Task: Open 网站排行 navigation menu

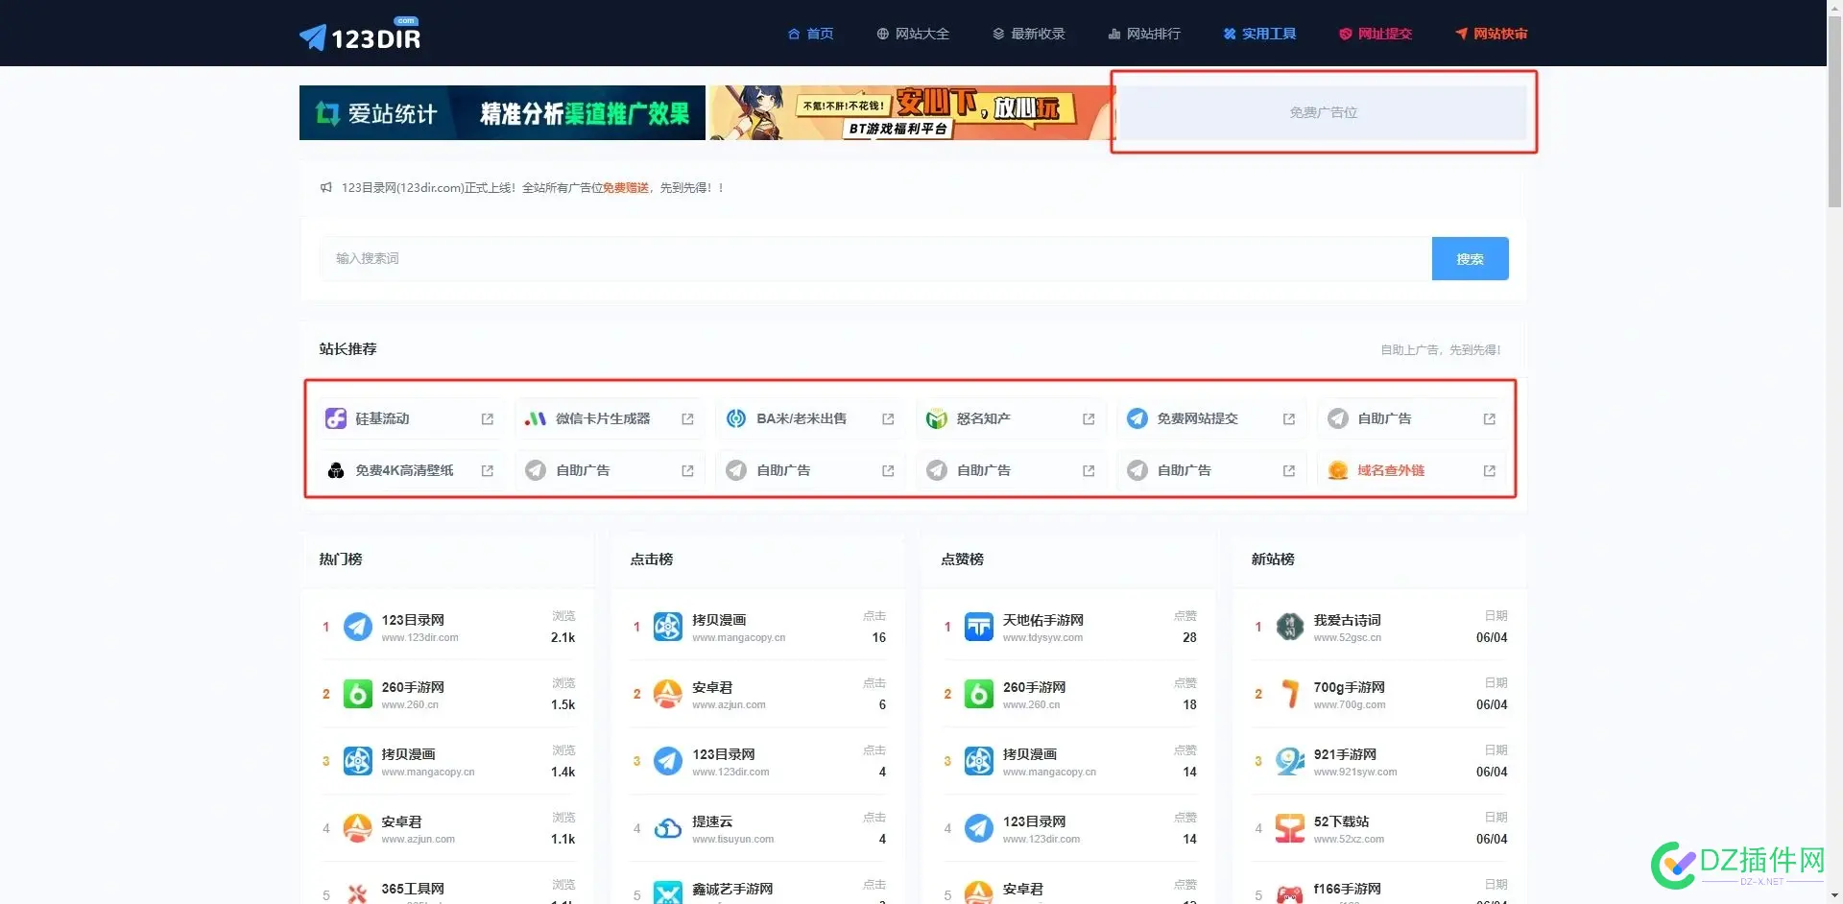Action: point(1144,34)
